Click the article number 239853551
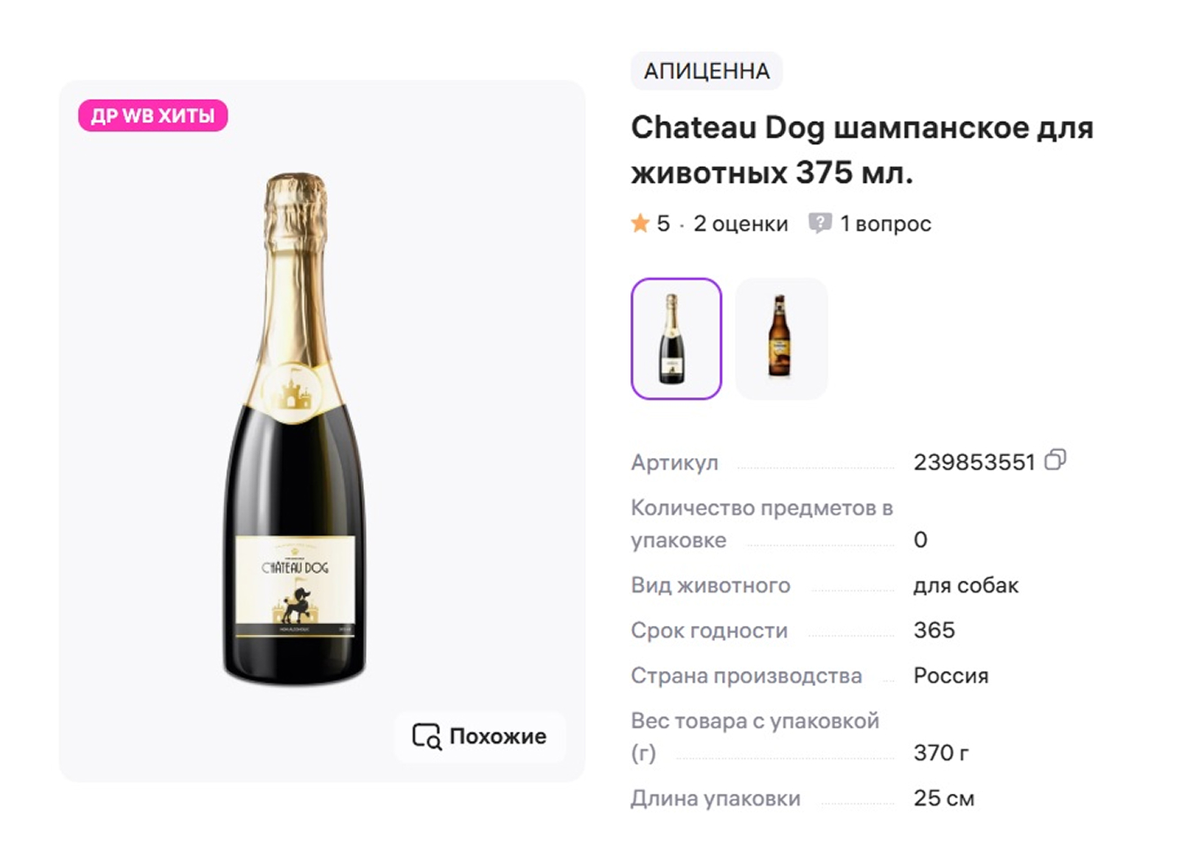Viewport: 1193px width, 862px height. [974, 462]
